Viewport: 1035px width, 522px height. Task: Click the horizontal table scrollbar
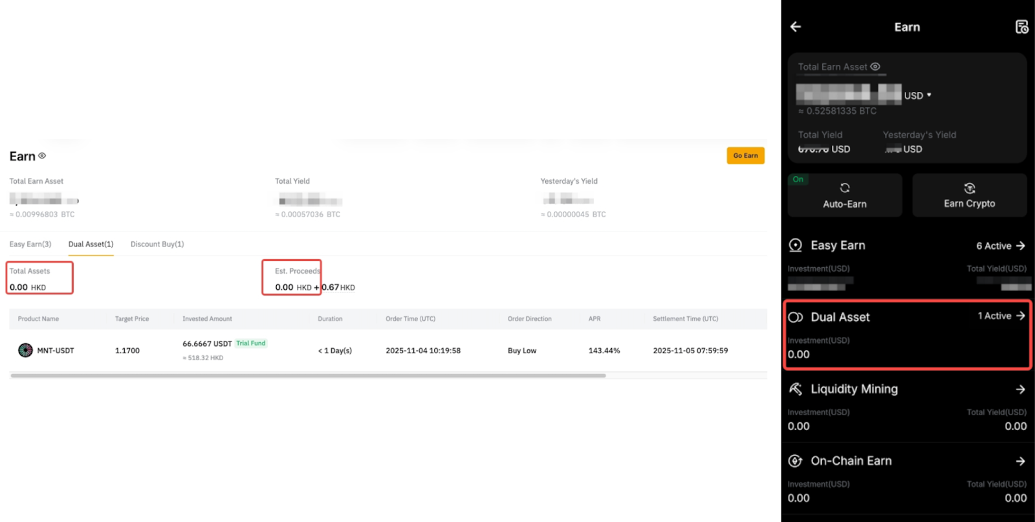click(308, 375)
